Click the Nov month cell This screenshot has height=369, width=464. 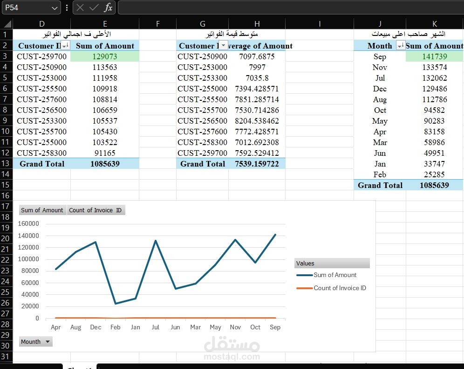click(380, 67)
